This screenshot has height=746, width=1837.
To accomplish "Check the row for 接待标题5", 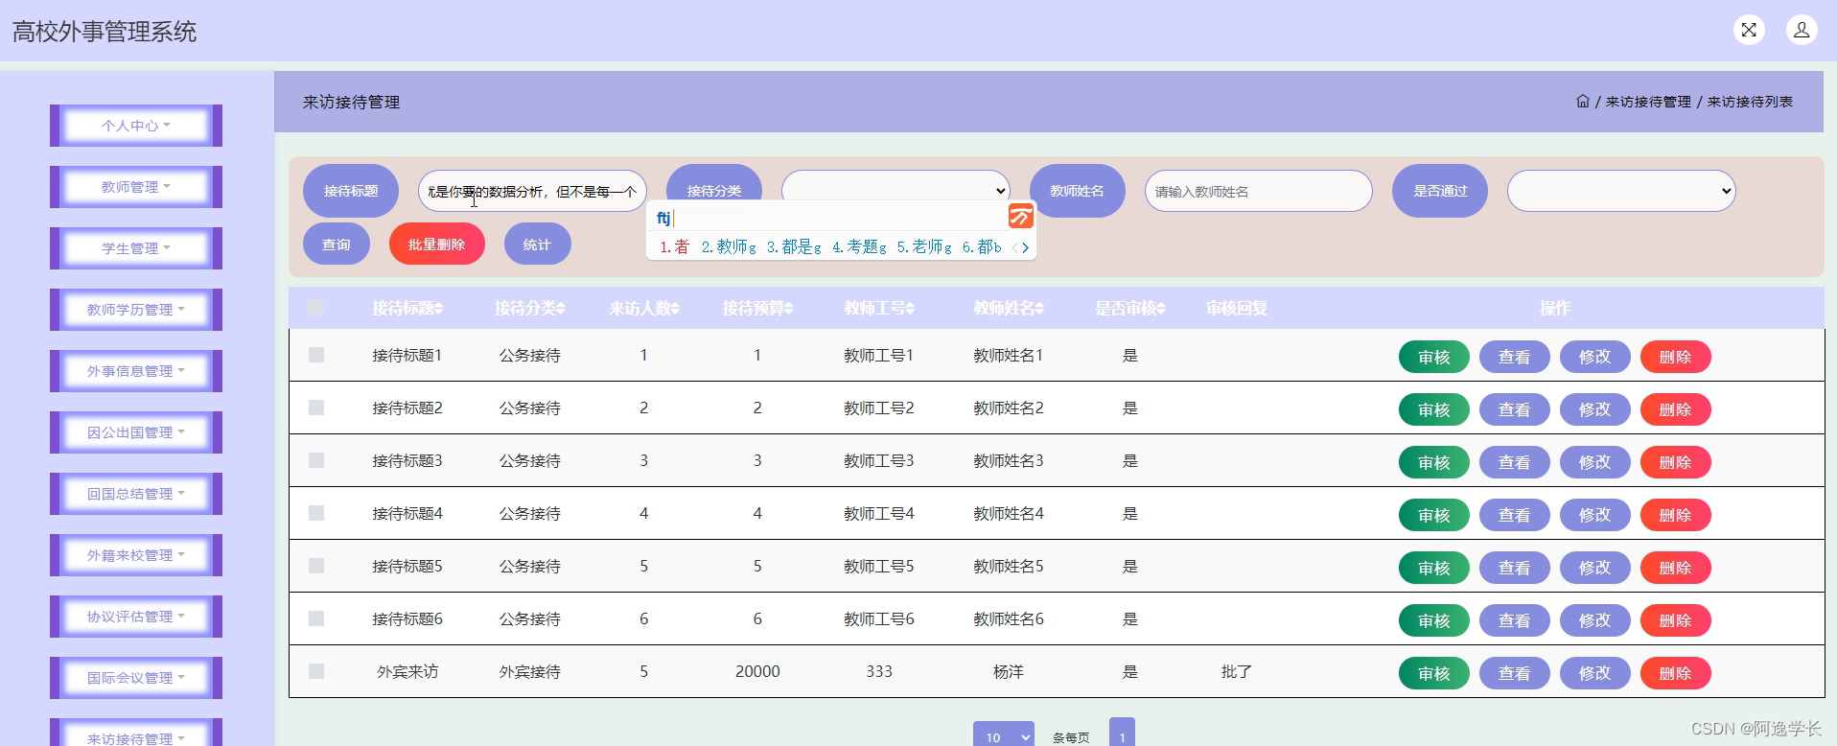I will pyautogui.click(x=316, y=566).
